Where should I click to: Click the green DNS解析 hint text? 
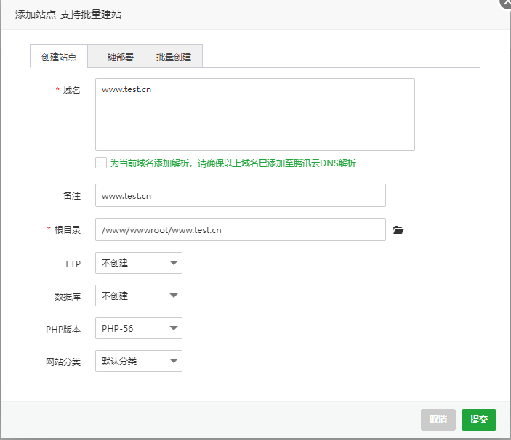(x=233, y=163)
